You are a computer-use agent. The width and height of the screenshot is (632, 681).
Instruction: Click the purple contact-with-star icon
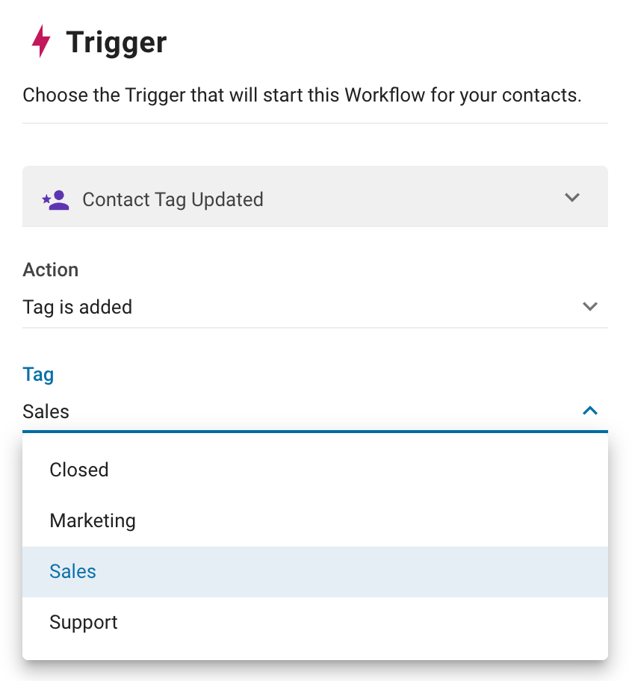56,199
